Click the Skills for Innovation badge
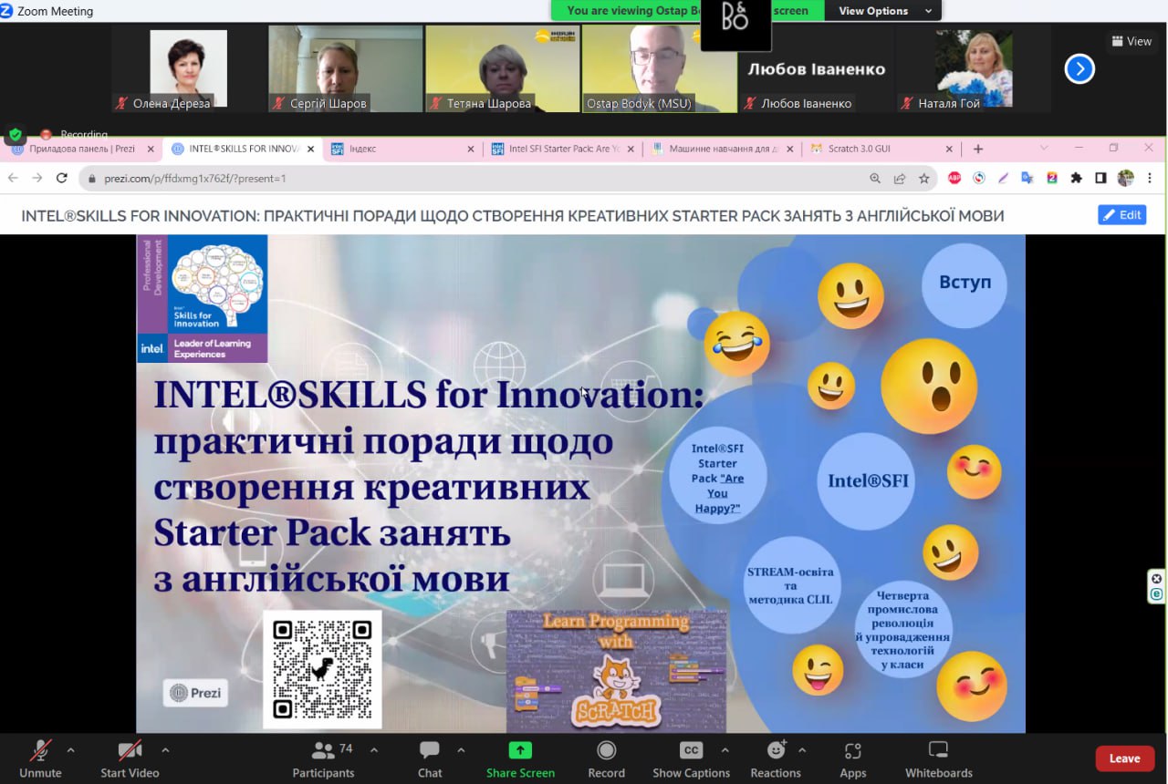The image size is (1168, 784). click(203, 298)
